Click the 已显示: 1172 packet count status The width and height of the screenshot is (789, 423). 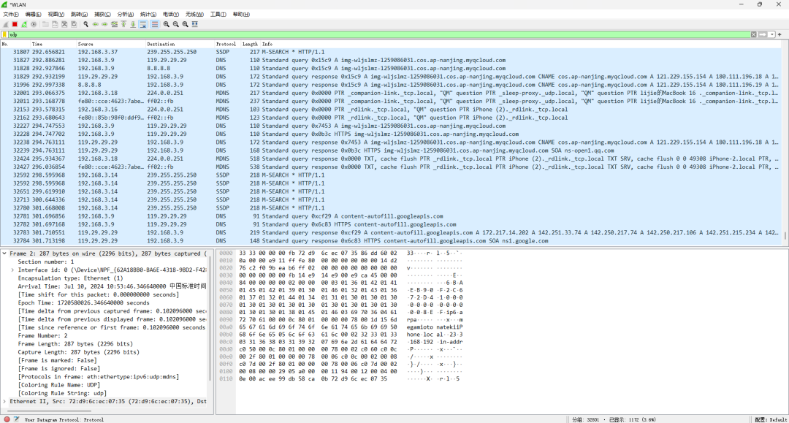coord(633,419)
